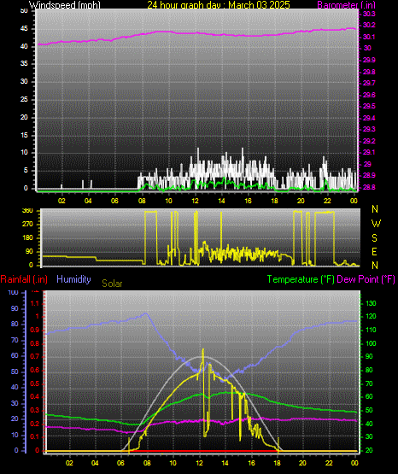The height and width of the screenshot is (474, 398).
Task: Click the 130 temperature scale value
Action: pyautogui.click(x=372, y=303)
